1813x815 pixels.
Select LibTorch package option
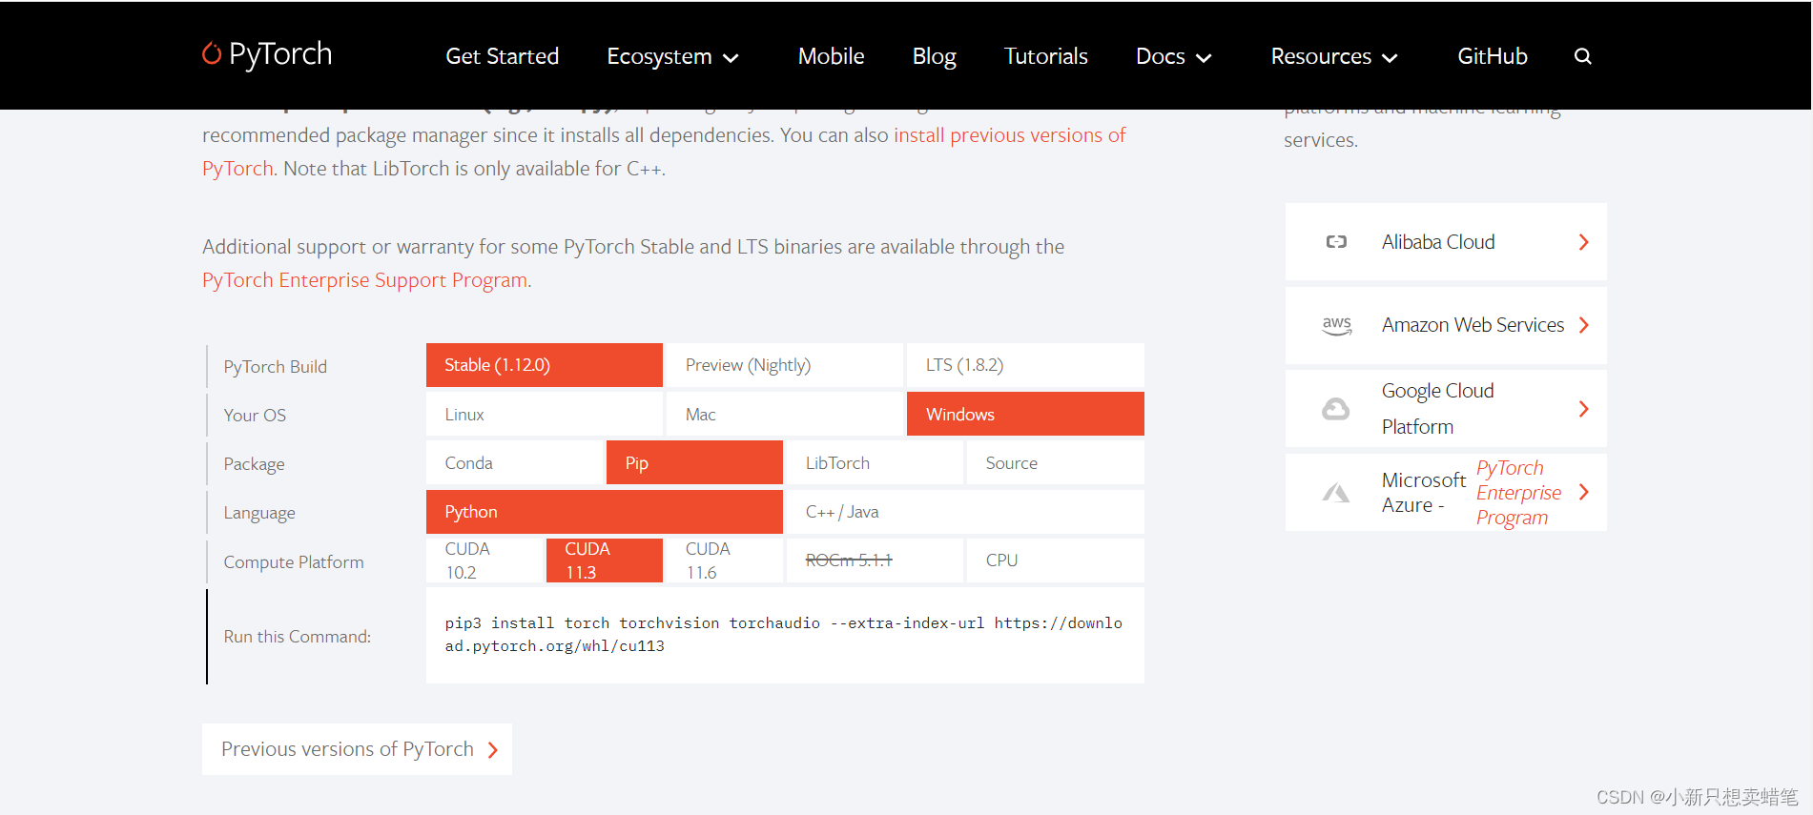(875, 462)
